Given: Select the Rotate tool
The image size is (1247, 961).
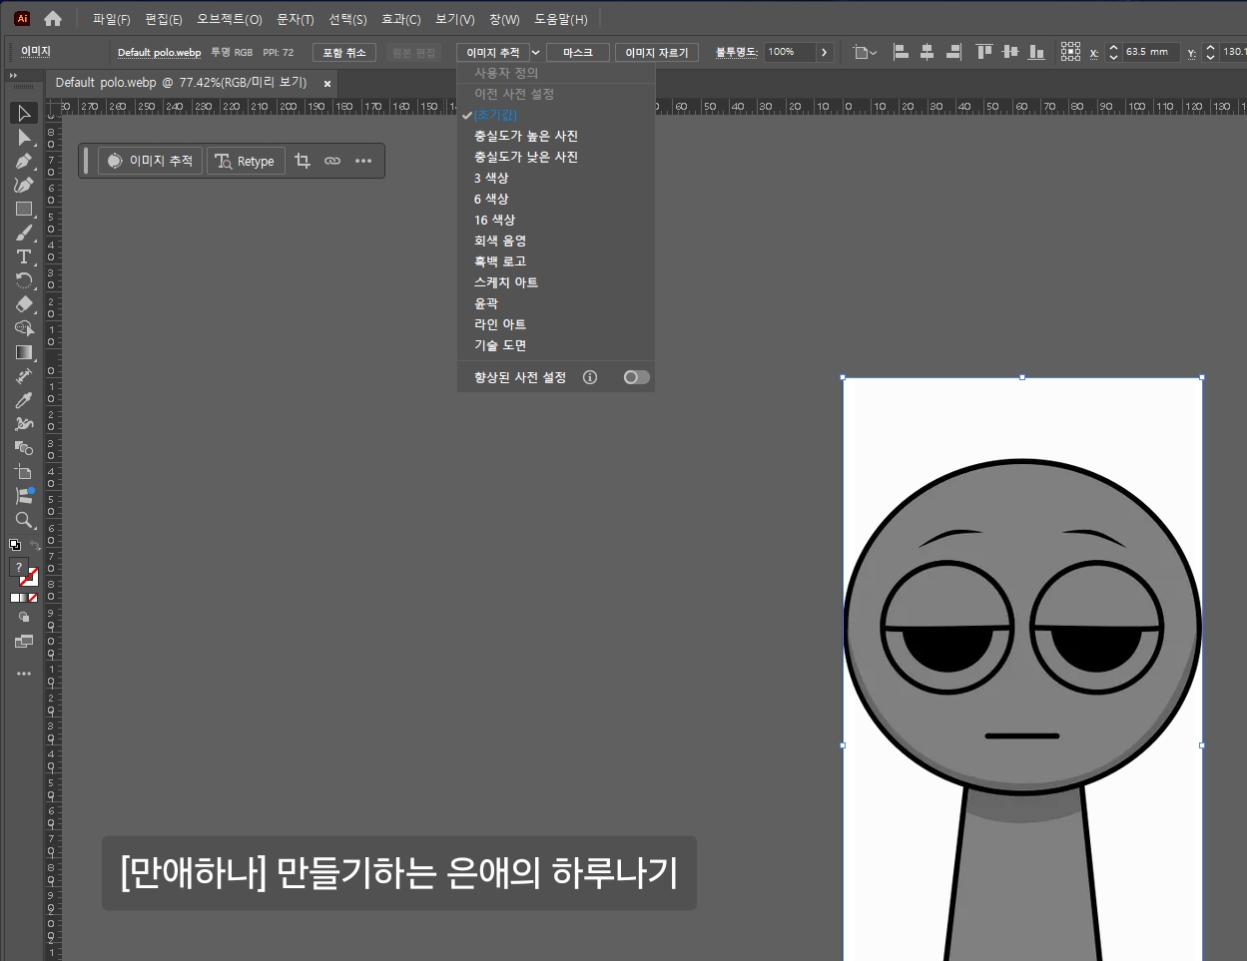Looking at the screenshot, I should coord(24,280).
